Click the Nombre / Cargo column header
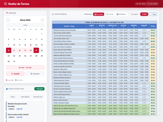 (69, 26)
